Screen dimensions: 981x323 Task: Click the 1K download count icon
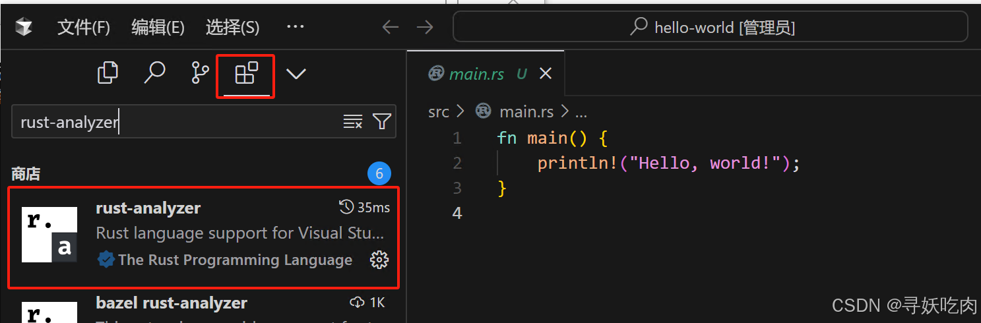[357, 303]
